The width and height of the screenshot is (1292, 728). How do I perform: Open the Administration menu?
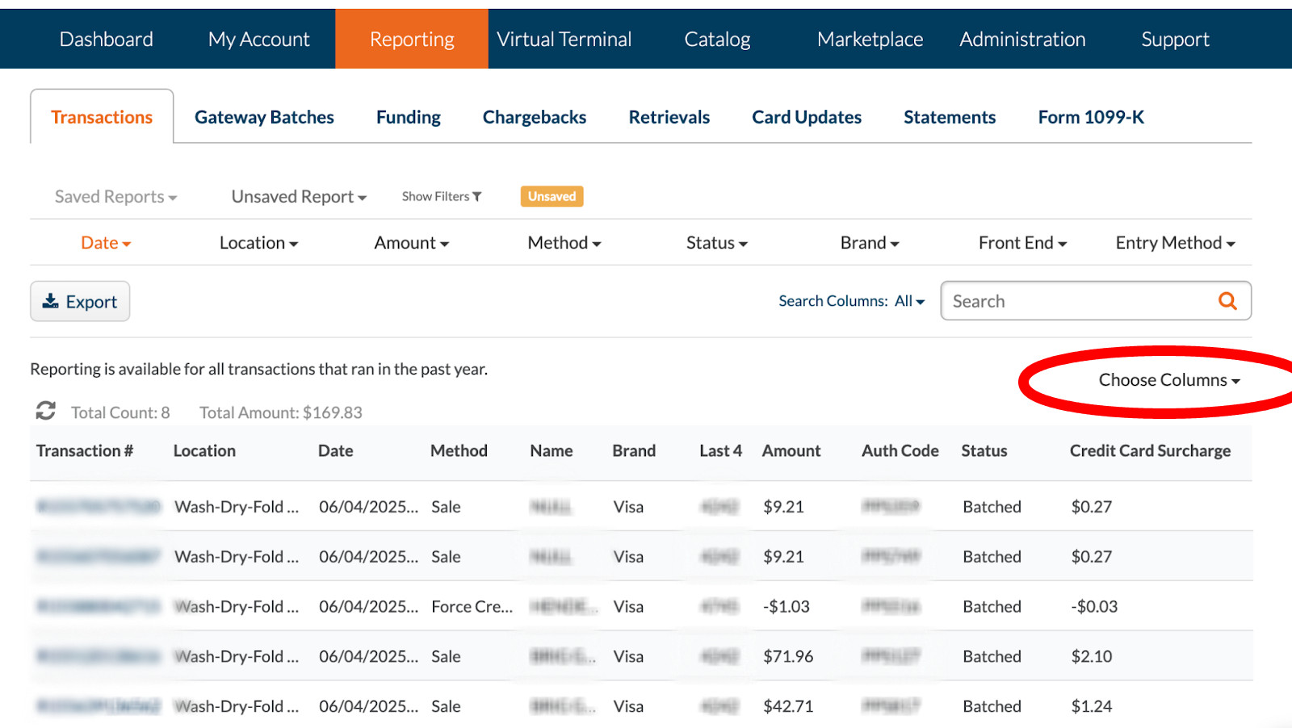click(1022, 39)
